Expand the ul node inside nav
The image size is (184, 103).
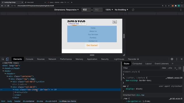point(15,92)
